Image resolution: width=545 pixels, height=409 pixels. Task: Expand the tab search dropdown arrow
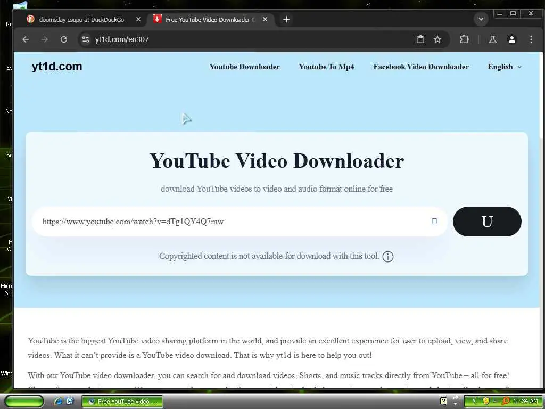481,19
